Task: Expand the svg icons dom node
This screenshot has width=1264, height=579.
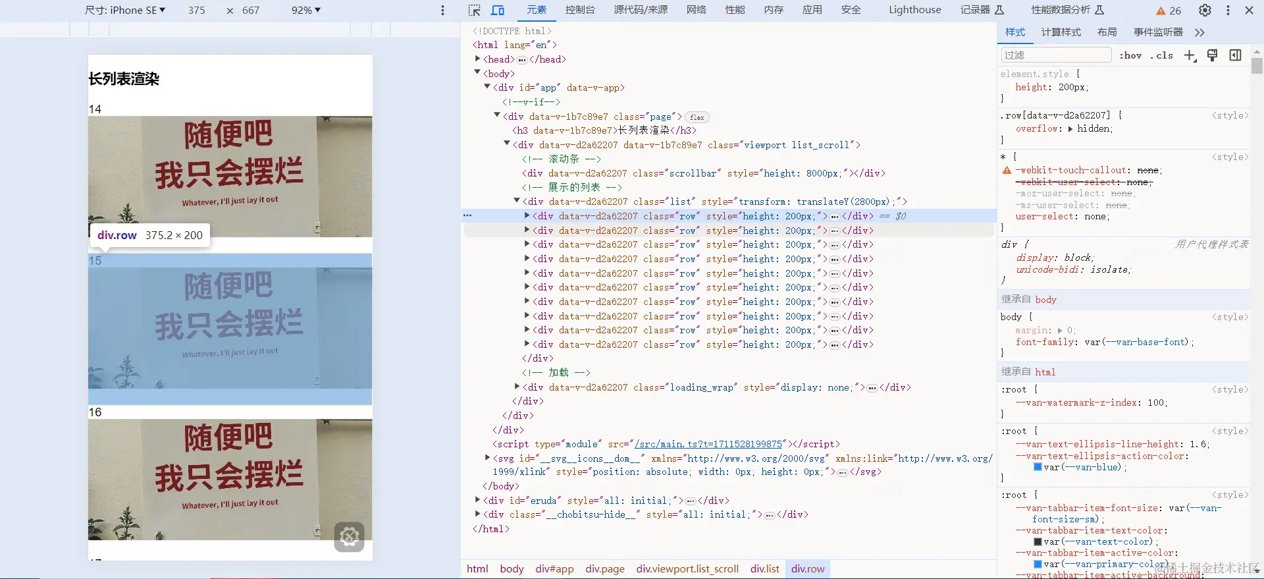Action: point(487,458)
